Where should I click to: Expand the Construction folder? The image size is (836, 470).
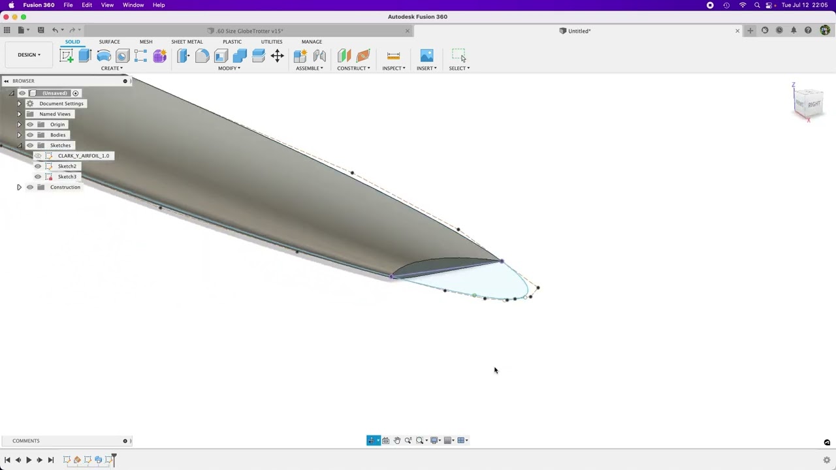pyautogui.click(x=19, y=187)
